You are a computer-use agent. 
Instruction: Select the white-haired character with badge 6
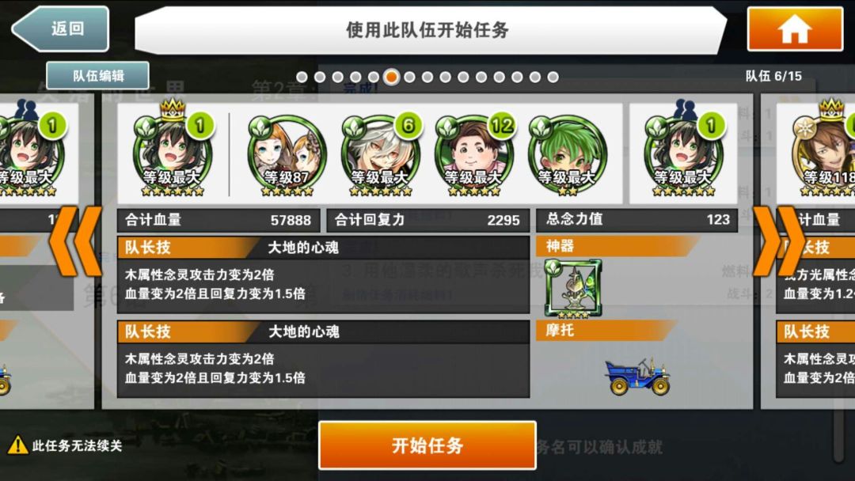pyautogui.click(x=381, y=155)
